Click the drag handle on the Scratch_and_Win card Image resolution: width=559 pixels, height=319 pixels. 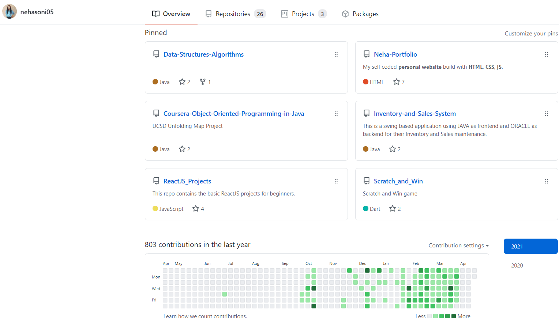click(x=546, y=181)
